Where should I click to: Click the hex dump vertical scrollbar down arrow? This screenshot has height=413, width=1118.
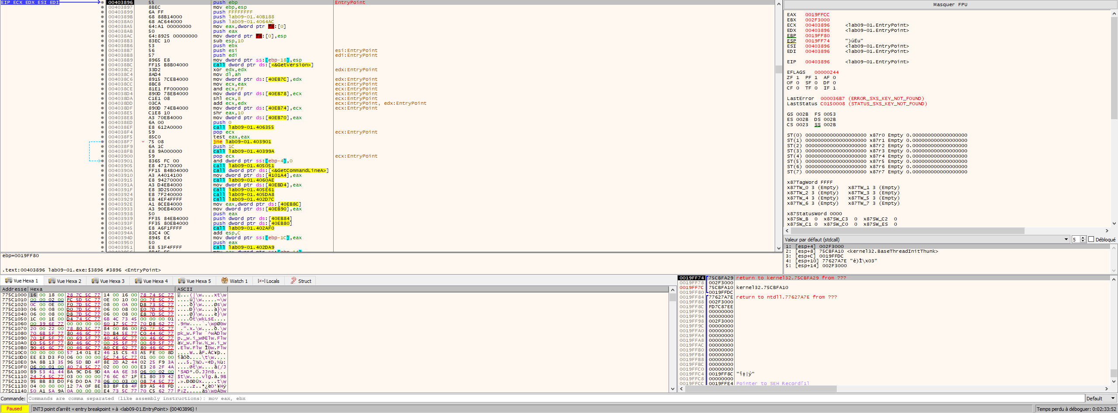673,389
